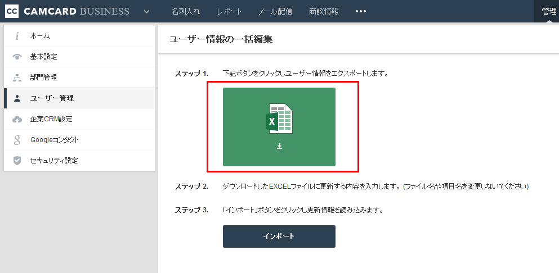Click the Google g icon in sidebar

[17, 140]
